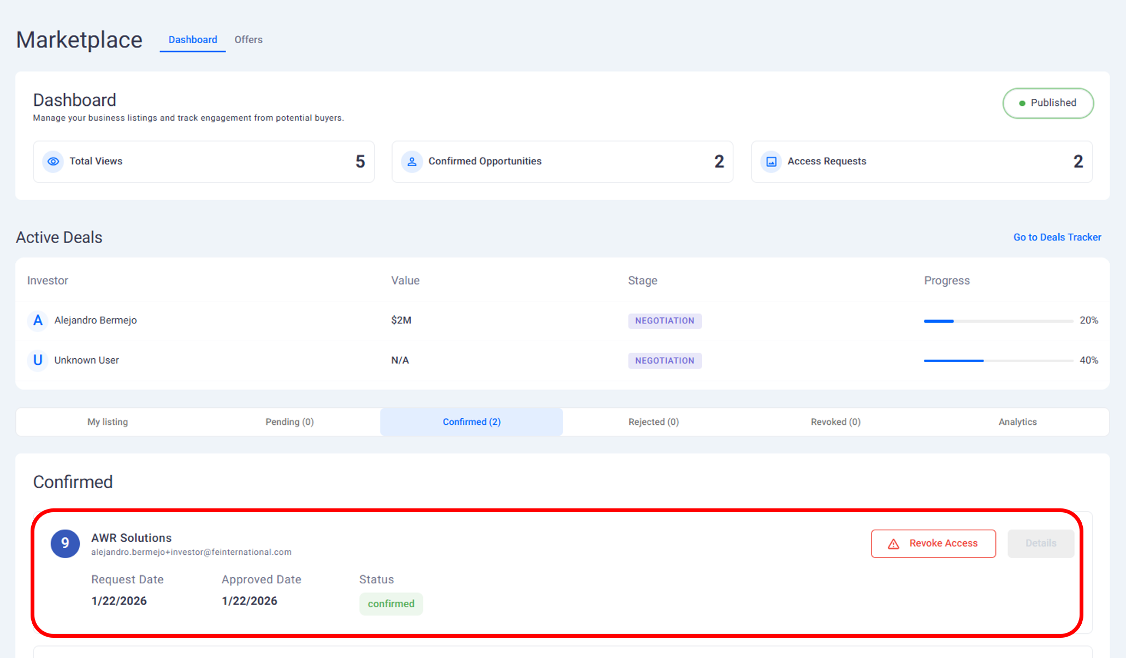The image size is (1126, 658).
Task: Follow the Go to Deals Tracker link
Action: click(1057, 238)
